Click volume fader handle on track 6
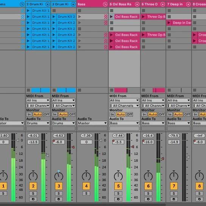Image resolution: width=206 pixels, height=206 pixels. [162, 159]
